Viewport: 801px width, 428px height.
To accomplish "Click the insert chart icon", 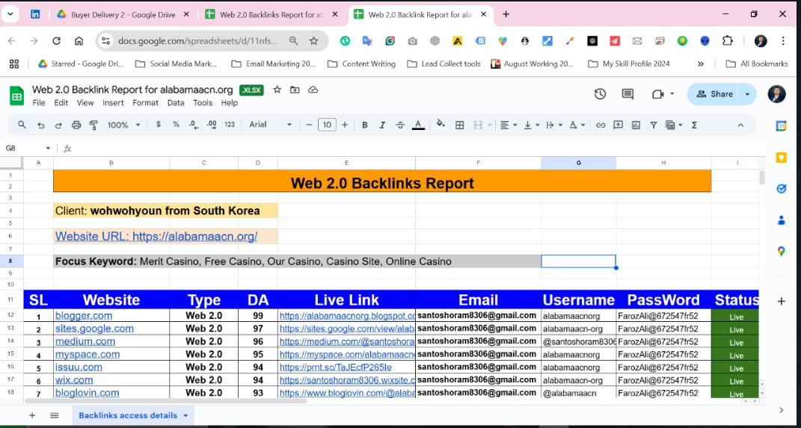I will tap(636, 125).
